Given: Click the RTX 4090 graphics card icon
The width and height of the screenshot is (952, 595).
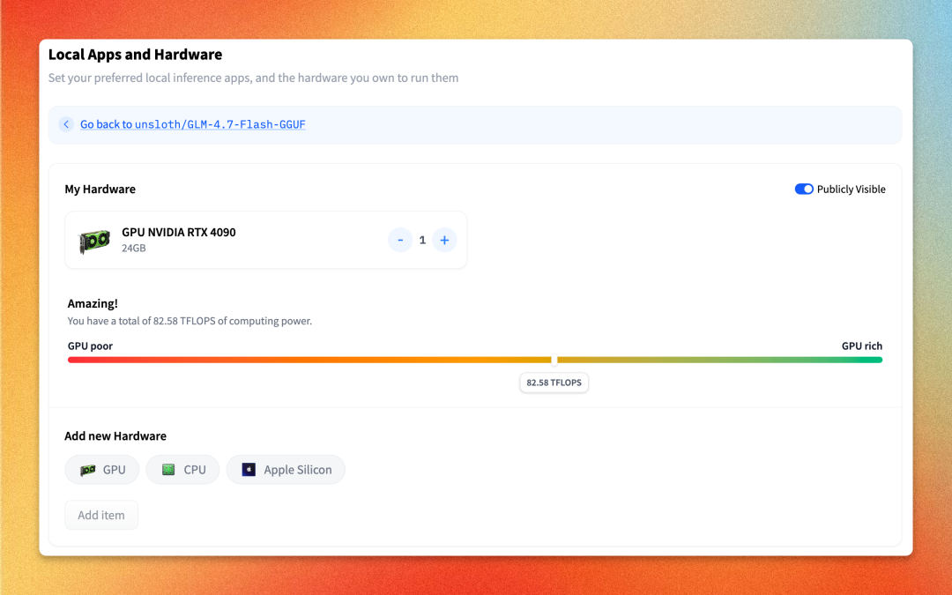Looking at the screenshot, I should [x=94, y=241].
